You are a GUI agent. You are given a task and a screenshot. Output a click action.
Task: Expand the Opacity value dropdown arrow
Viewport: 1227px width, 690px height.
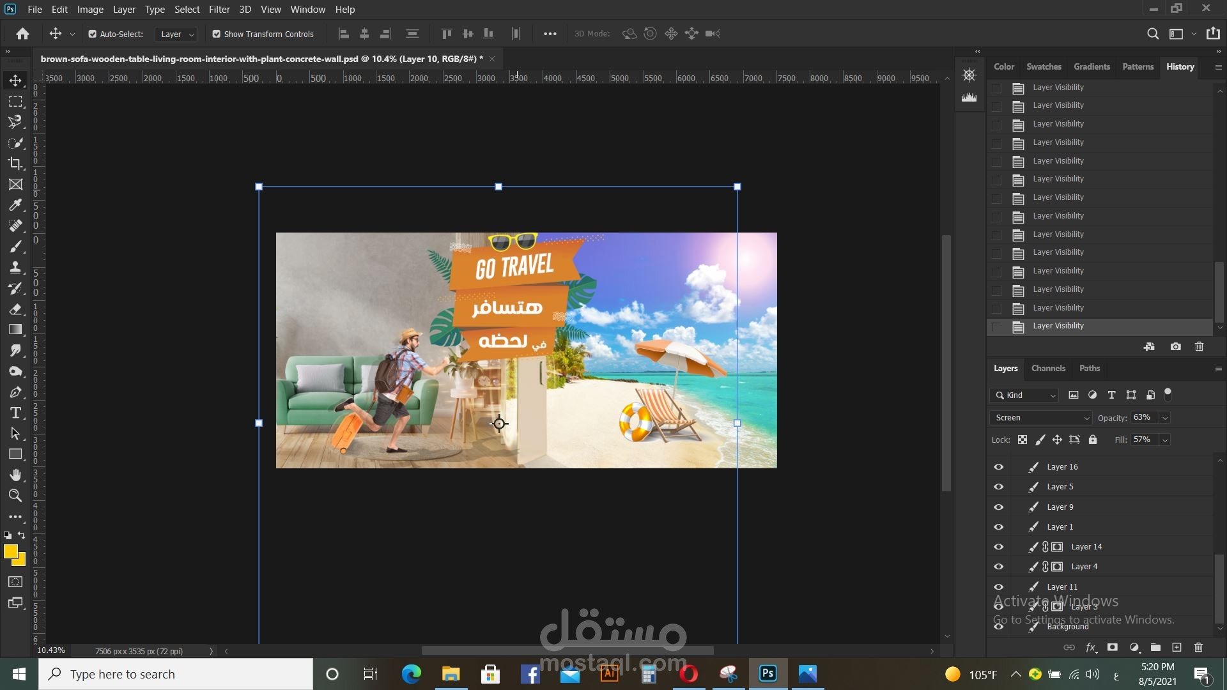[1165, 418]
